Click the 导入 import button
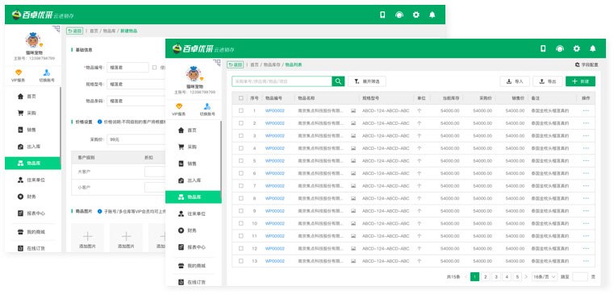 pos(515,81)
